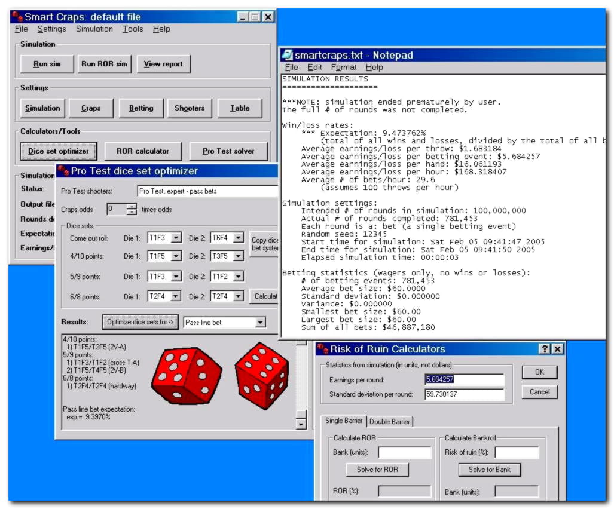This screenshot has height=509, width=614.
Task: Click the Bank (units) input under Calculate ROR
Action: [405, 453]
